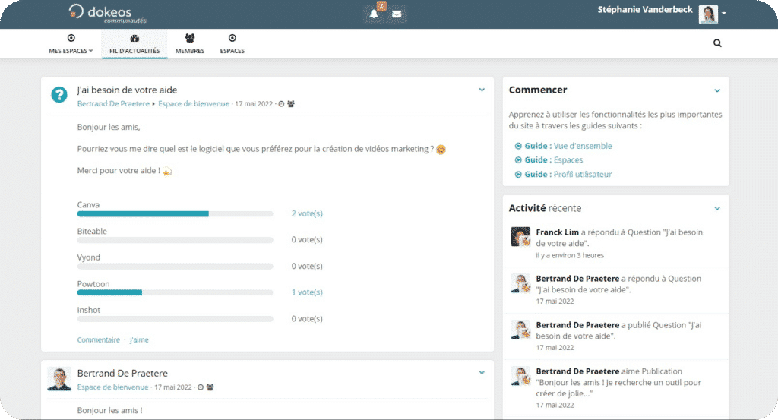This screenshot has height=420, width=778.
Task: Click '0 vote(s)' next to Biteable
Action: (x=307, y=239)
